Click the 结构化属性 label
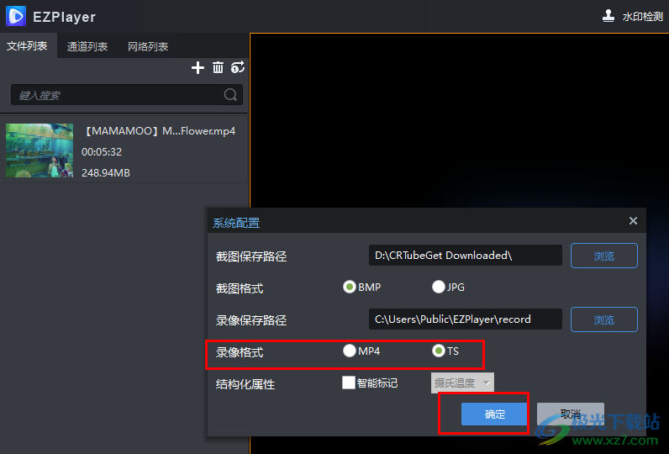Viewport: 669px width, 454px height. (x=245, y=384)
